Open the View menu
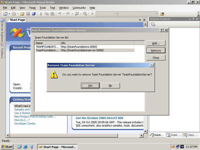This screenshot has width=200, height=150. tap(22, 8)
